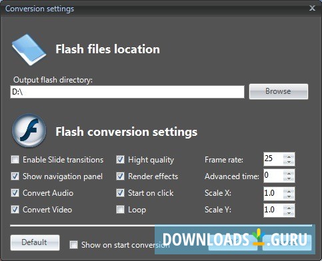
Task: Click the Scale Y value field
Action: [x=273, y=210]
